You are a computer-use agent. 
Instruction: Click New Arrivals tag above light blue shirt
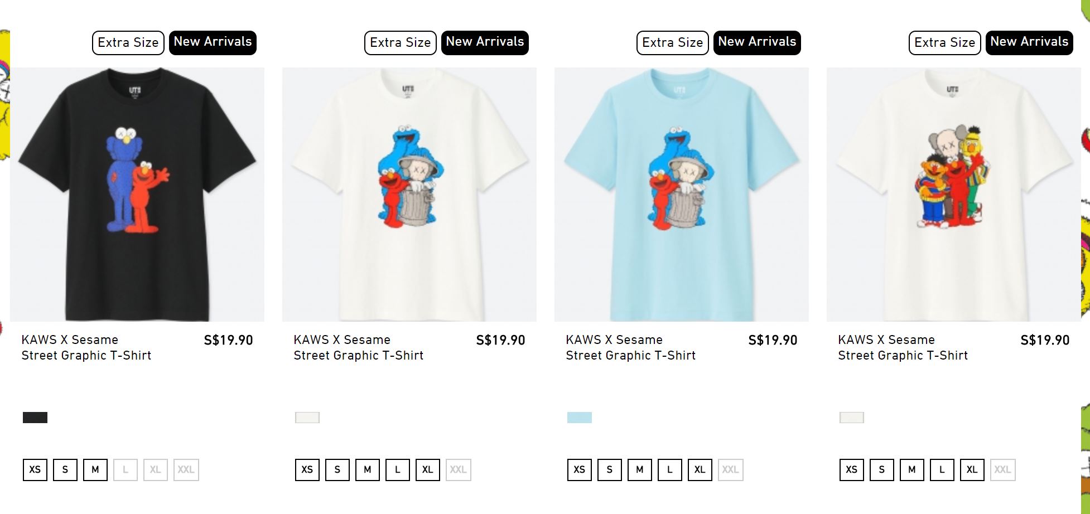(757, 42)
